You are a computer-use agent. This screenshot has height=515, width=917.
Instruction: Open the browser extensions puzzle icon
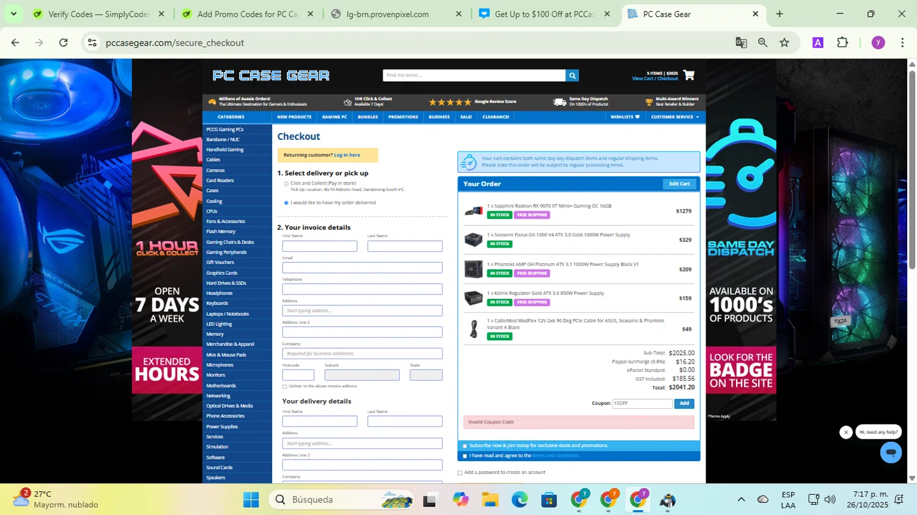pos(842,43)
